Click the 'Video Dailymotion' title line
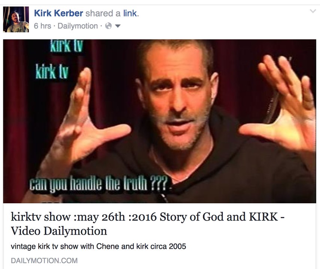The height and width of the screenshot is (269, 320). click(59, 231)
